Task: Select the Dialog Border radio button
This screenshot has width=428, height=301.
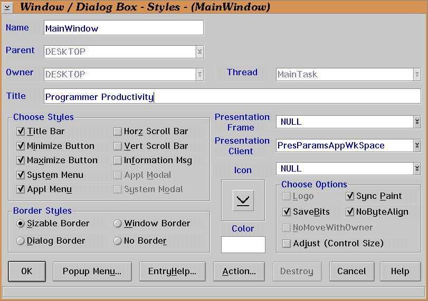Action: coord(21,240)
